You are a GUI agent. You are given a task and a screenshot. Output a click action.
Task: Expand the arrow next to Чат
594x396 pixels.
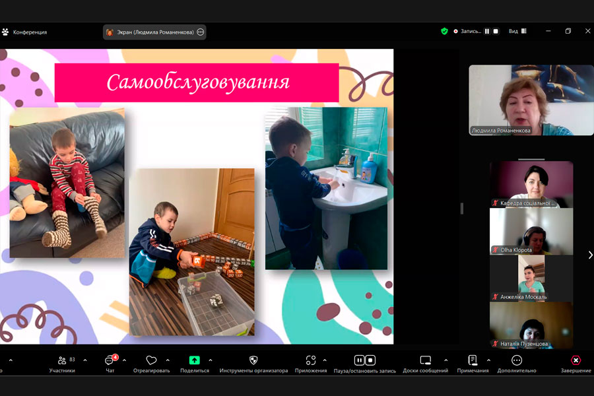tap(124, 360)
